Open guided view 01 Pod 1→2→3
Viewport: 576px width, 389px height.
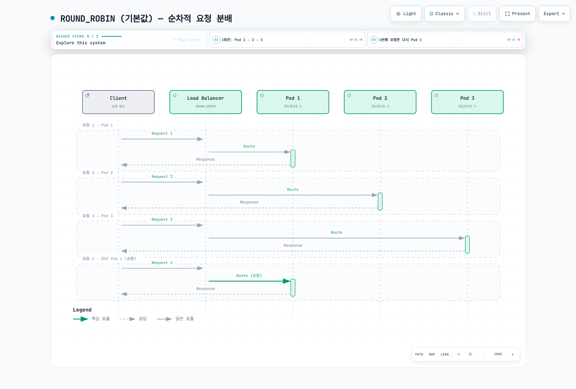[287, 40]
